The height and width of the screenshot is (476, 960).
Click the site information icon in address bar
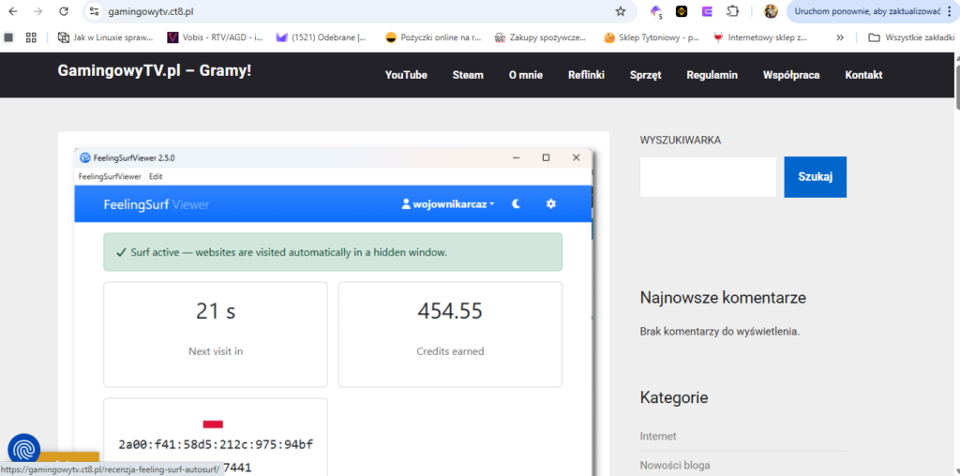point(93,11)
